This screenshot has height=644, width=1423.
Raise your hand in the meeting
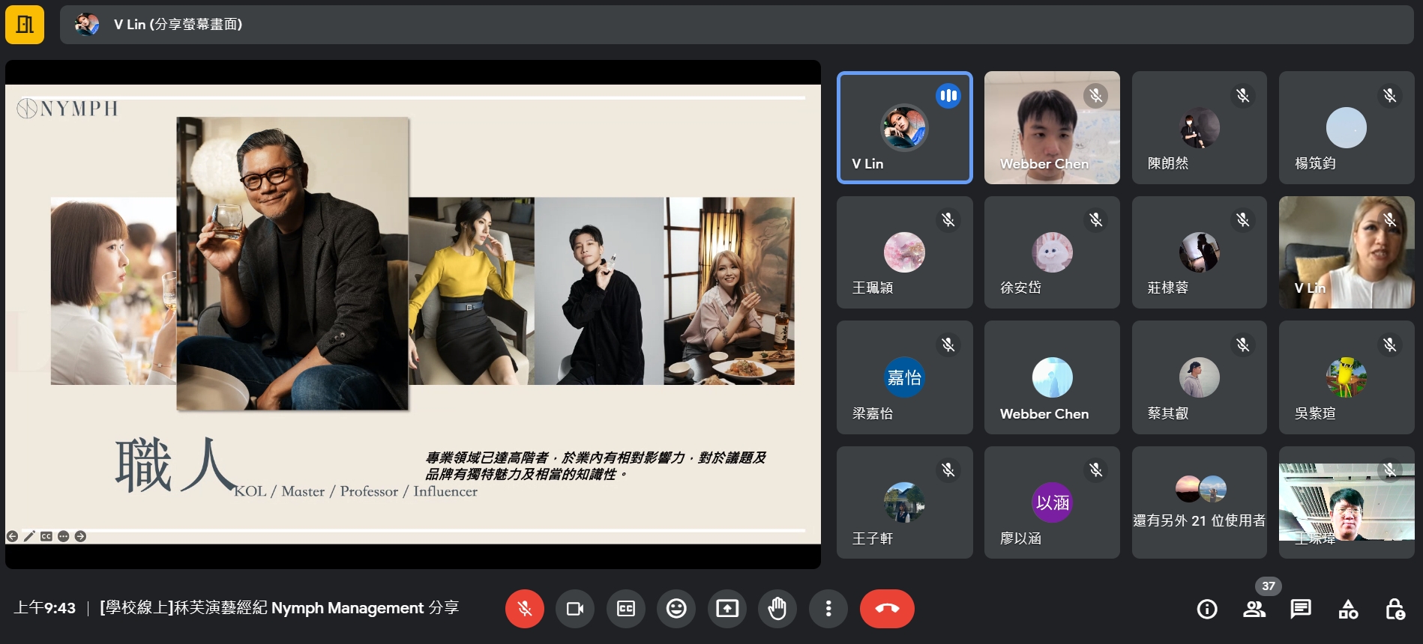click(x=777, y=609)
